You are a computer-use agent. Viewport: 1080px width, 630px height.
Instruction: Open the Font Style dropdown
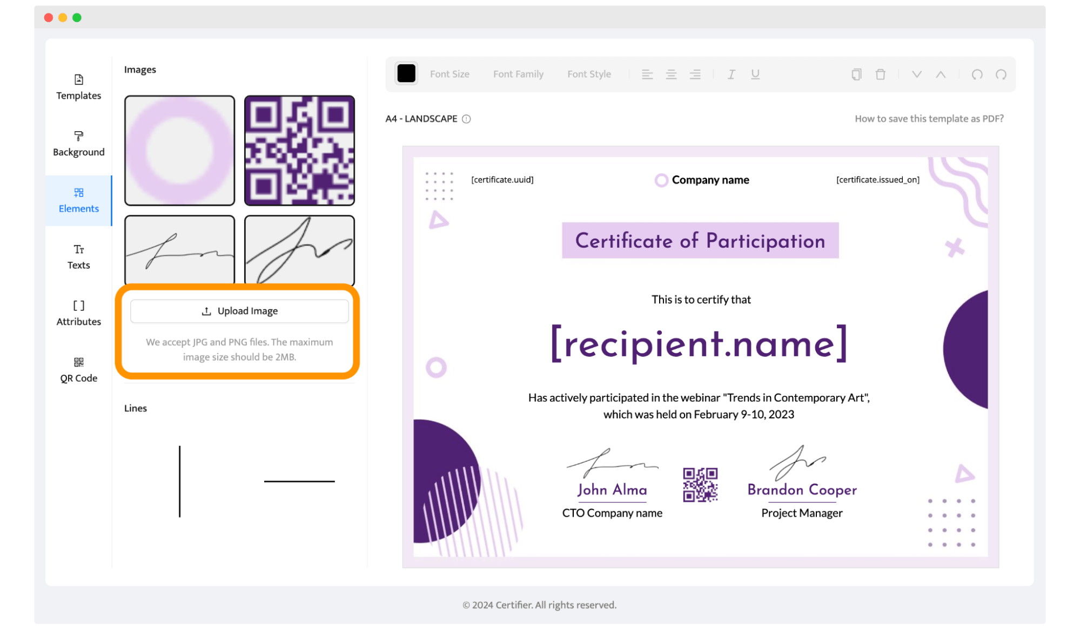[x=589, y=74]
